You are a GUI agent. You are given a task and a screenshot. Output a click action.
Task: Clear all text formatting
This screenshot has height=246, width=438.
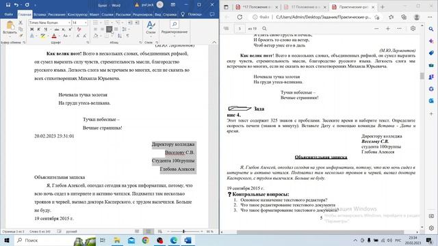pyautogui.click(x=79, y=29)
